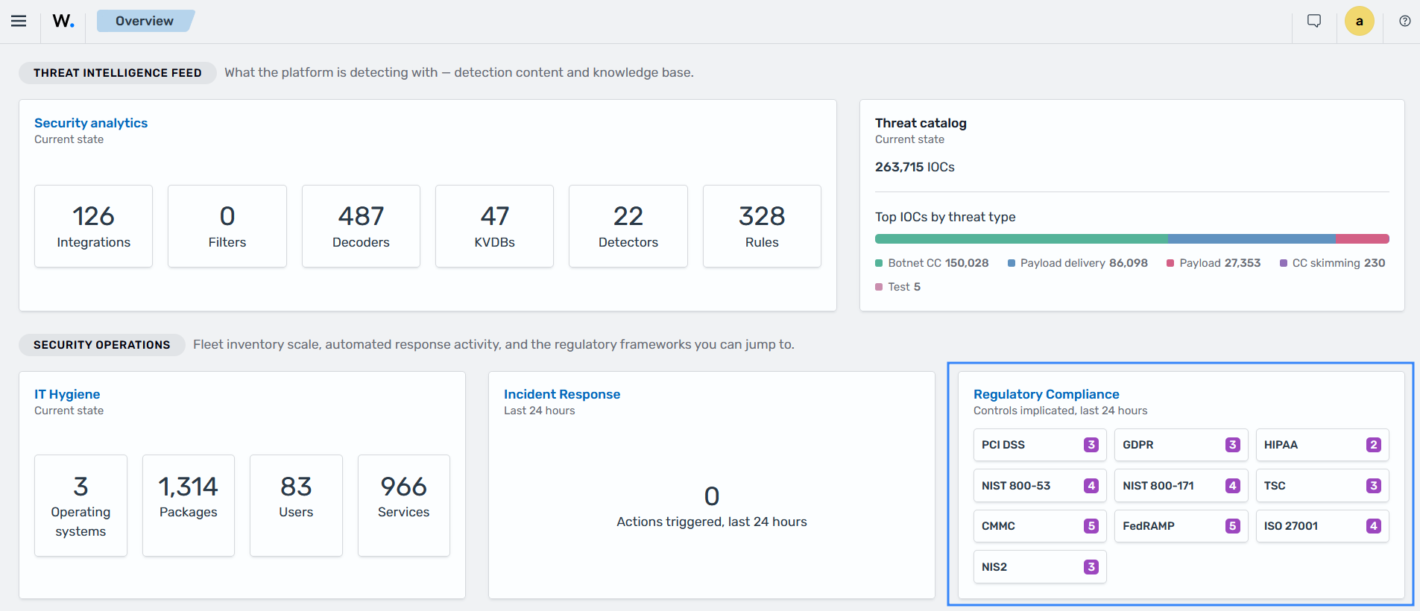Open the 126 Integrations card
The height and width of the screenshot is (611, 1420).
pyautogui.click(x=94, y=226)
